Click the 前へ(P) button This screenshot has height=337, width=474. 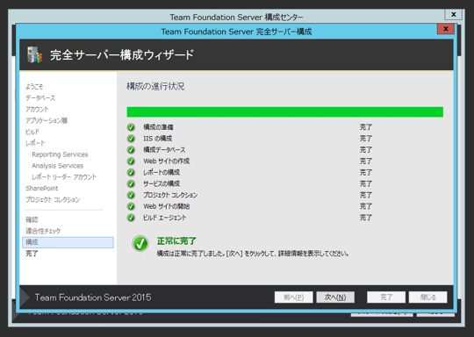[x=293, y=298]
